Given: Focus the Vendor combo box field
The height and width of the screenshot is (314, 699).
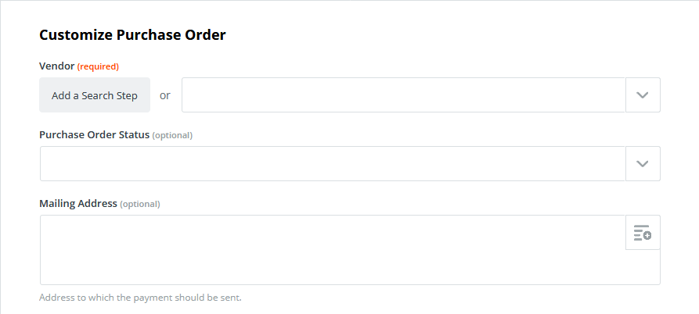Looking at the screenshot, I should pyautogui.click(x=403, y=95).
